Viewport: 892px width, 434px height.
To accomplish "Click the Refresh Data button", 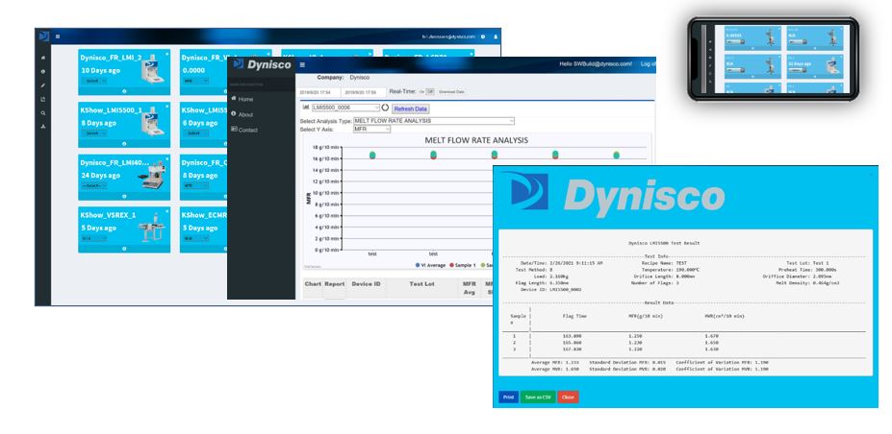I will pyautogui.click(x=411, y=108).
